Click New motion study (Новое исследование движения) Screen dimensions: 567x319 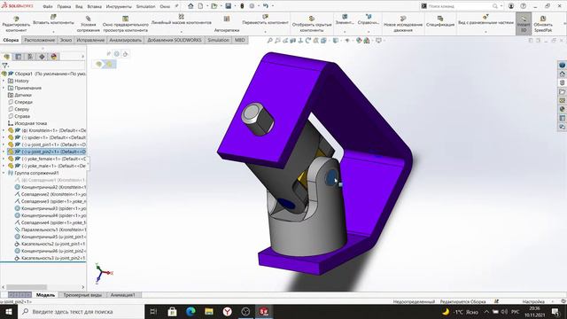[403, 24]
